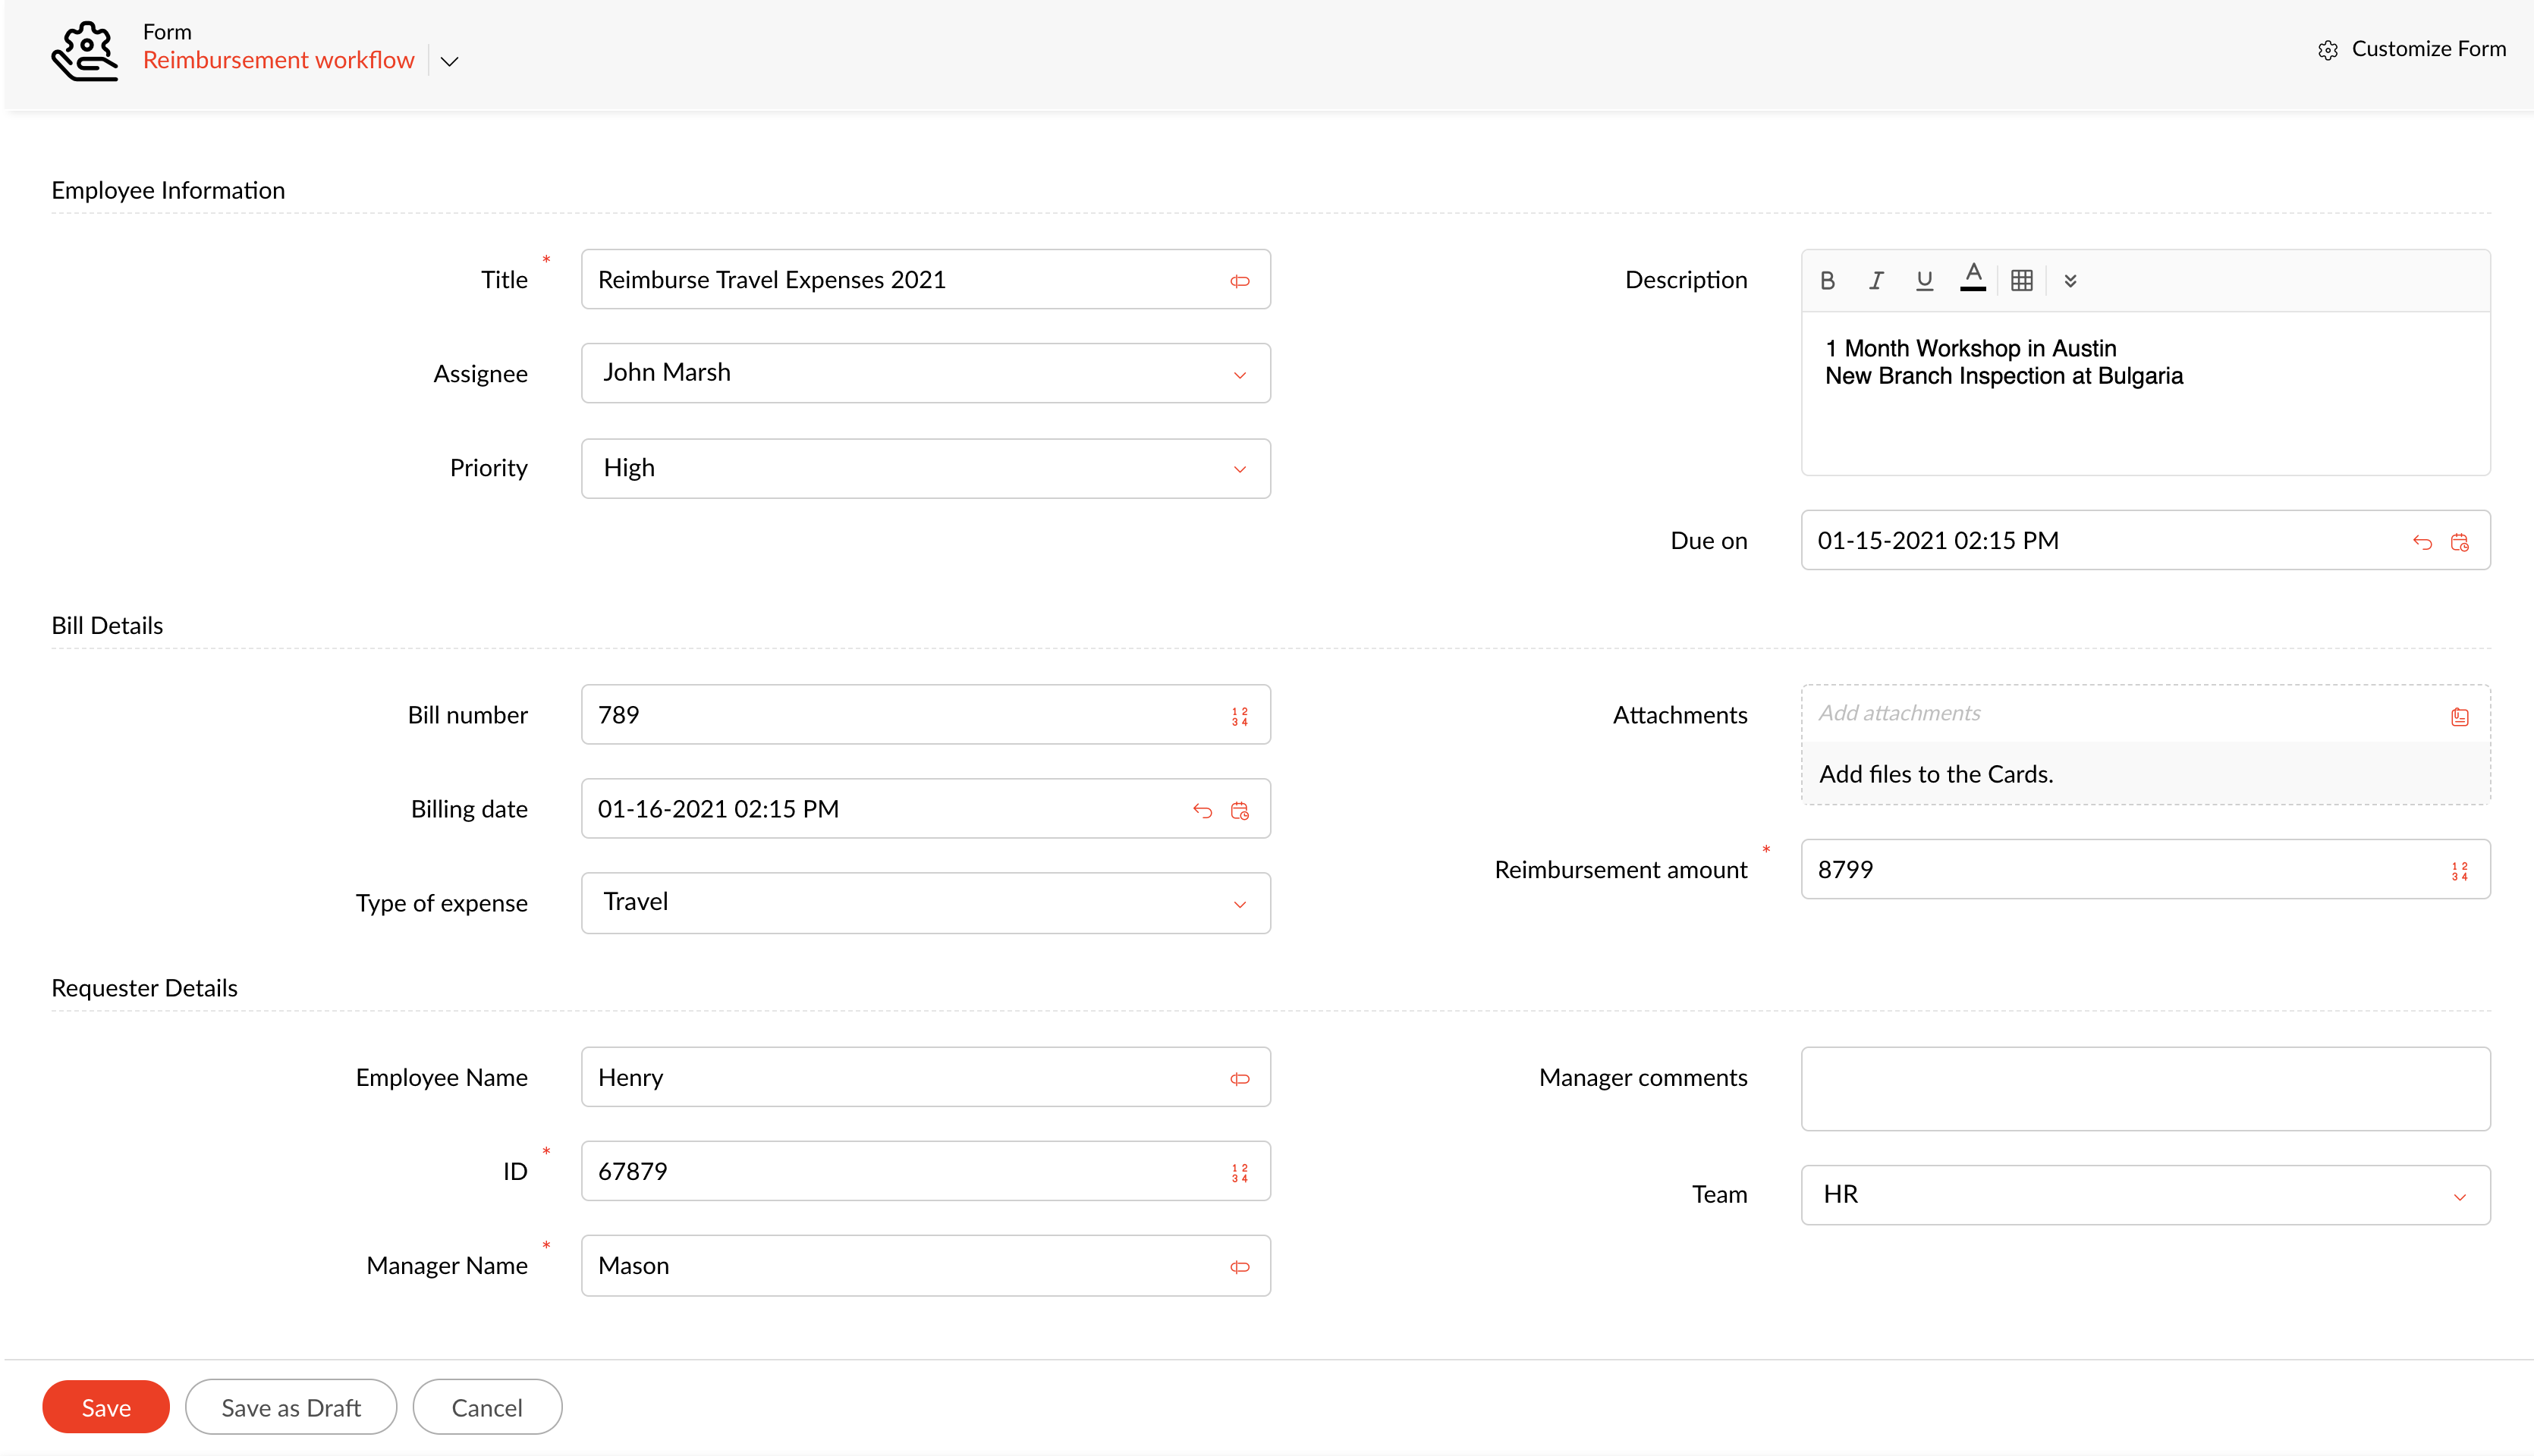Viewport: 2534px width, 1456px height.
Task: Insert a table in Description editor
Action: (2022, 281)
